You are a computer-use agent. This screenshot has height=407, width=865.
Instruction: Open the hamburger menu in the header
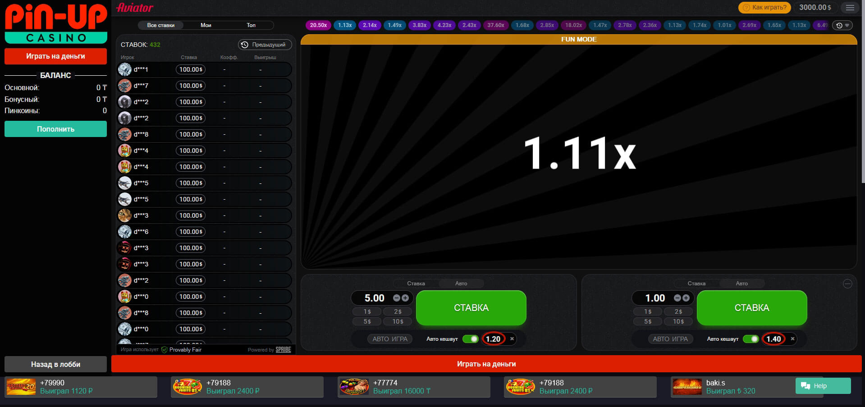[850, 8]
